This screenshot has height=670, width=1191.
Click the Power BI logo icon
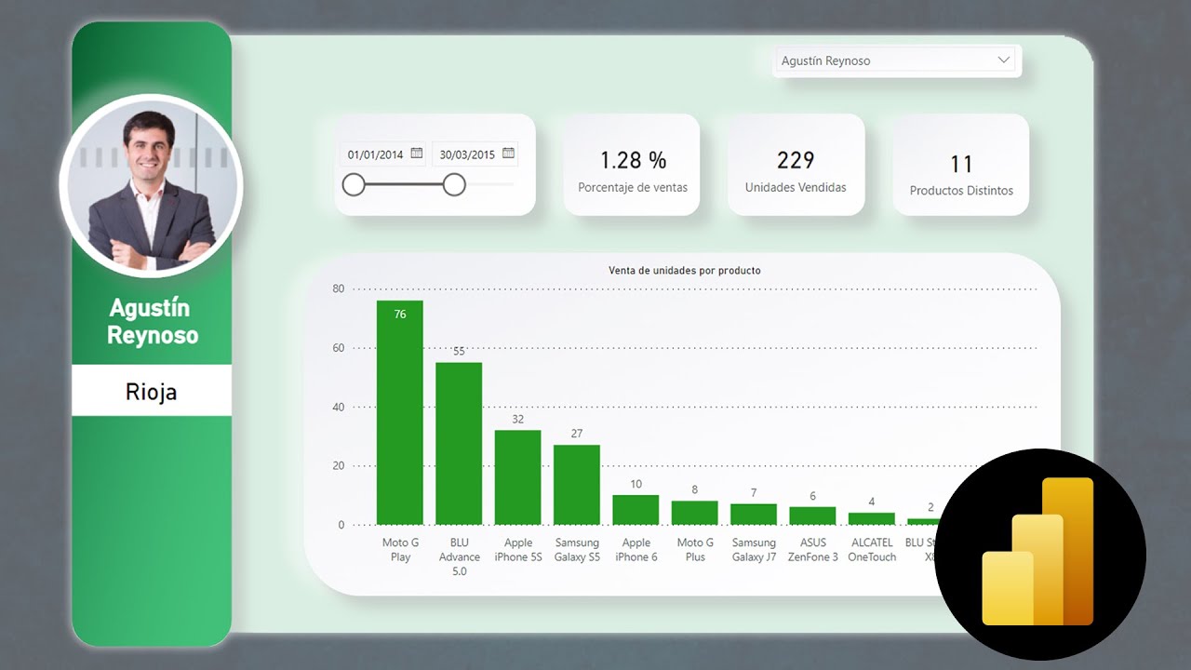pyautogui.click(x=1040, y=555)
